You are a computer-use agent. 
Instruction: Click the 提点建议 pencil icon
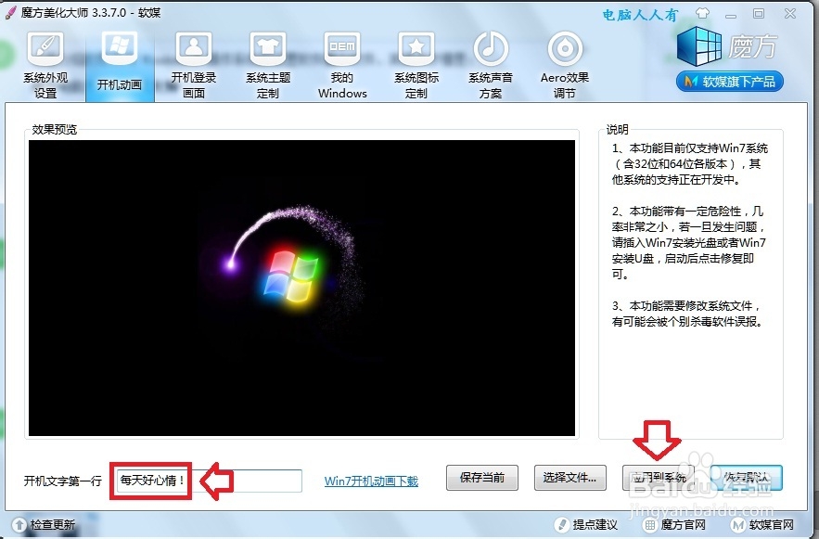click(562, 524)
